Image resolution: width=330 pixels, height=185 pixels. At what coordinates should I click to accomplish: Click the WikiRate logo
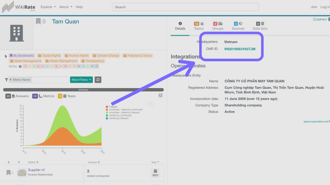(18, 7)
